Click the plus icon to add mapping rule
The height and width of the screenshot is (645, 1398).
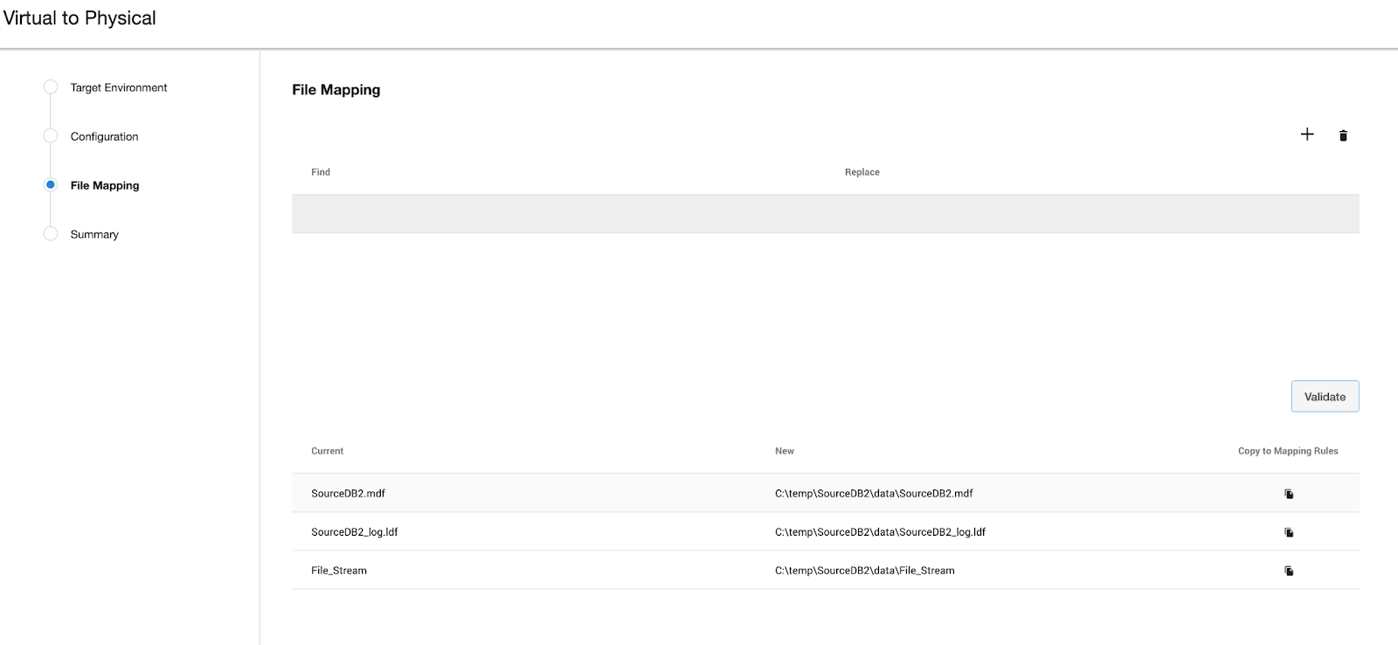point(1307,135)
